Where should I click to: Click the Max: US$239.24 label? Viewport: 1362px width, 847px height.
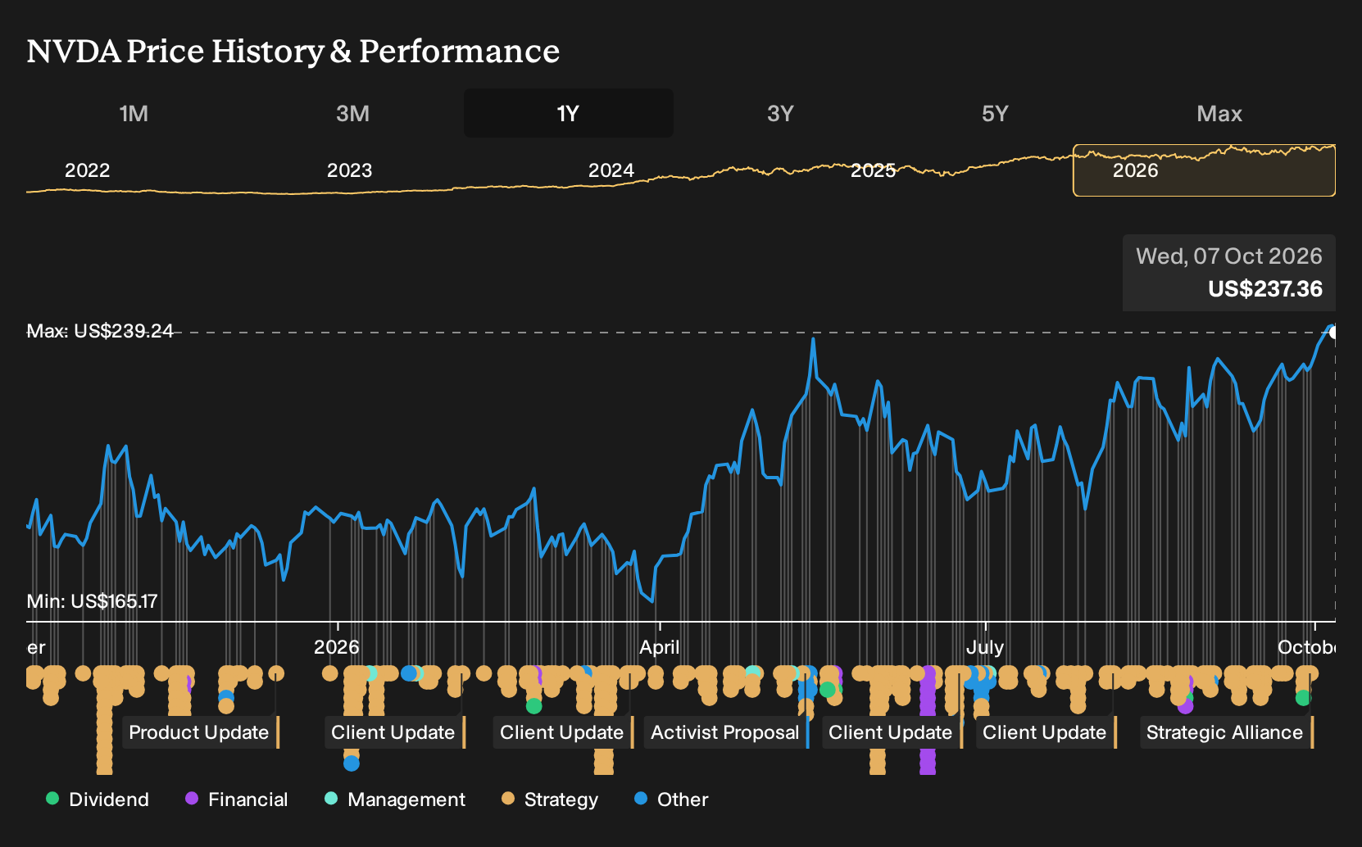coord(100,331)
